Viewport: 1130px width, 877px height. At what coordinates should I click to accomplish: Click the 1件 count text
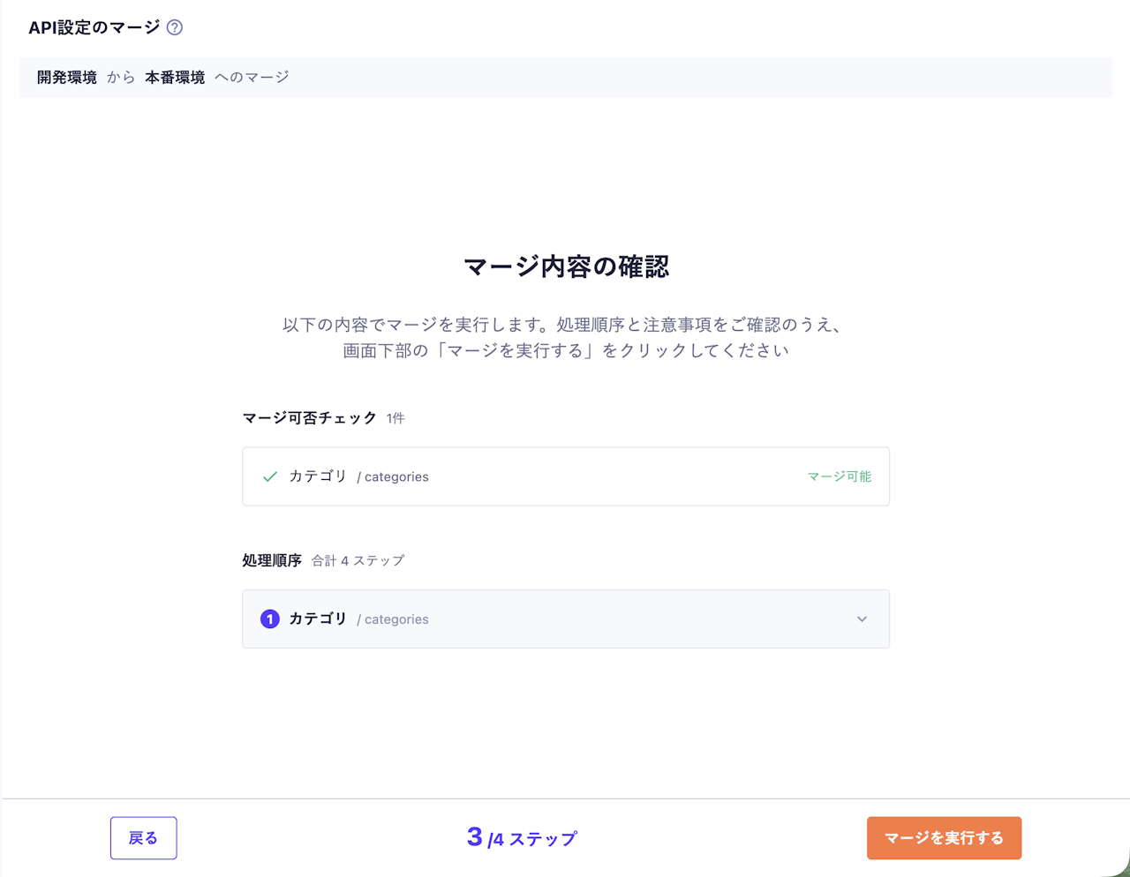[395, 418]
